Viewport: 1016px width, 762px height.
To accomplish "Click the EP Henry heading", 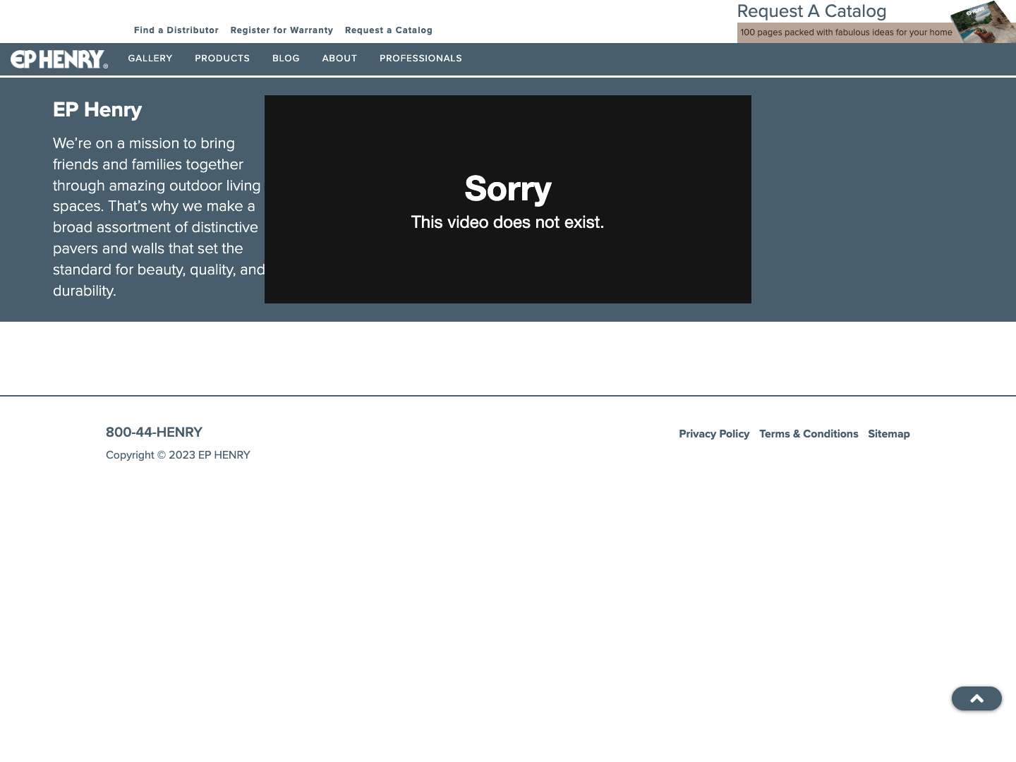I will [x=97, y=110].
